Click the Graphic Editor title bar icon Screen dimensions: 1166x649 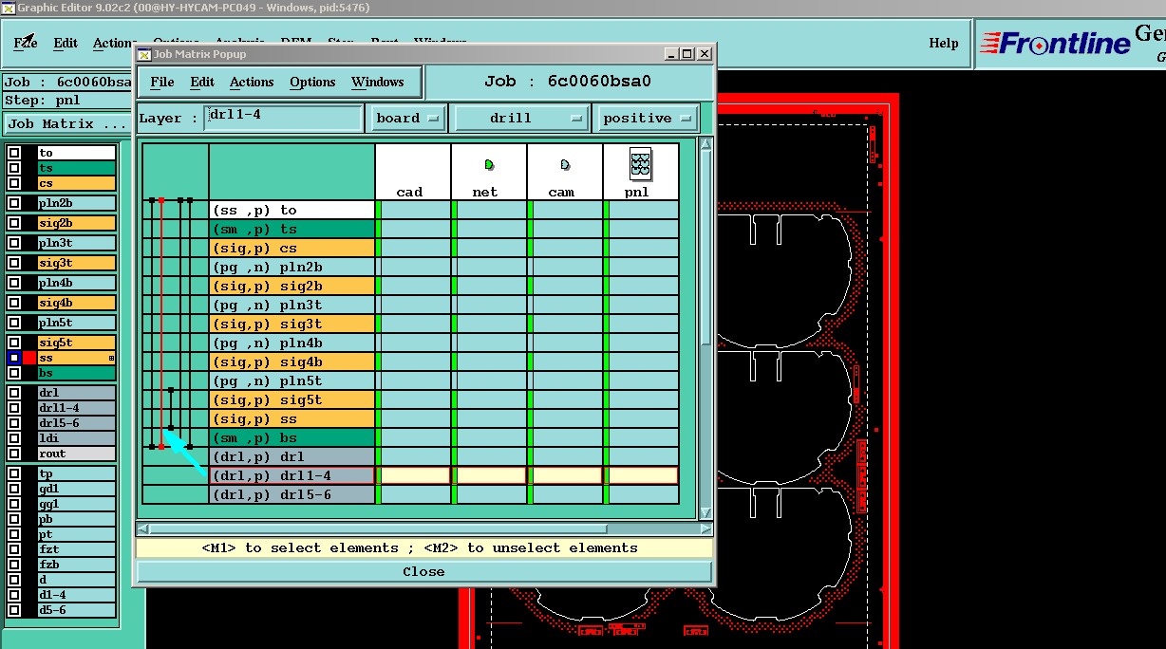[x=8, y=8]
